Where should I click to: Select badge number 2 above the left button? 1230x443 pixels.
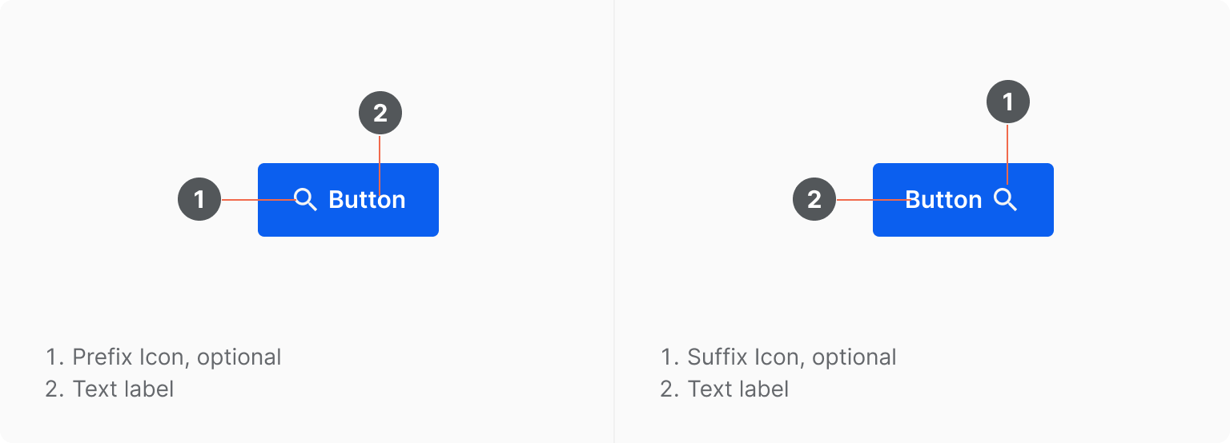pyautogui.click(x=380, y=113)
